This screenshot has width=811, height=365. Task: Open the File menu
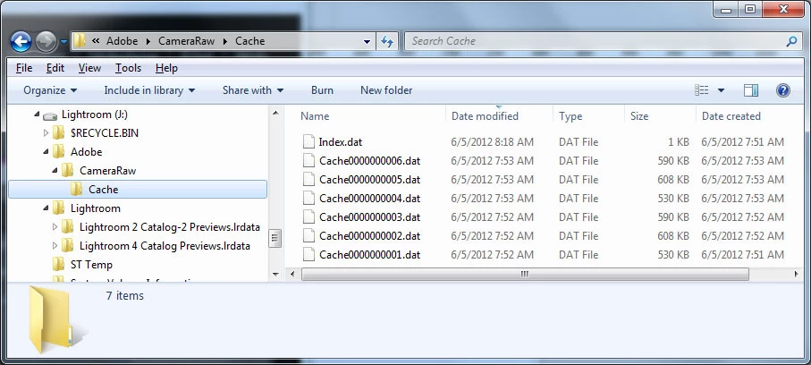click(x=24, y=68)
